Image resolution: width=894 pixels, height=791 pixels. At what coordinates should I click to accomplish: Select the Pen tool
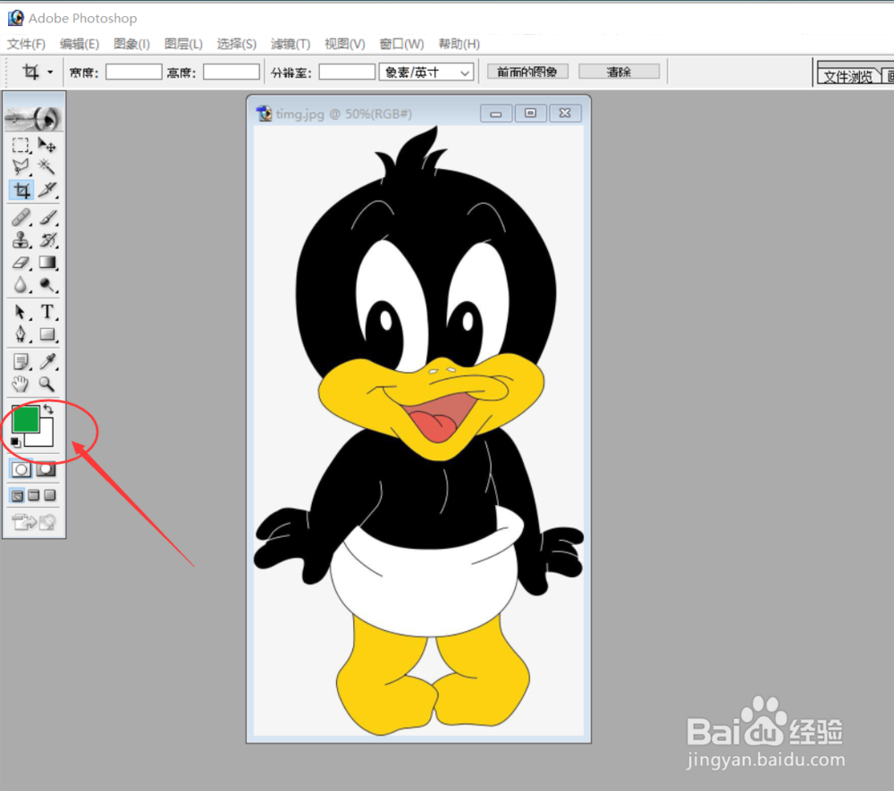(x=21, y=334)
